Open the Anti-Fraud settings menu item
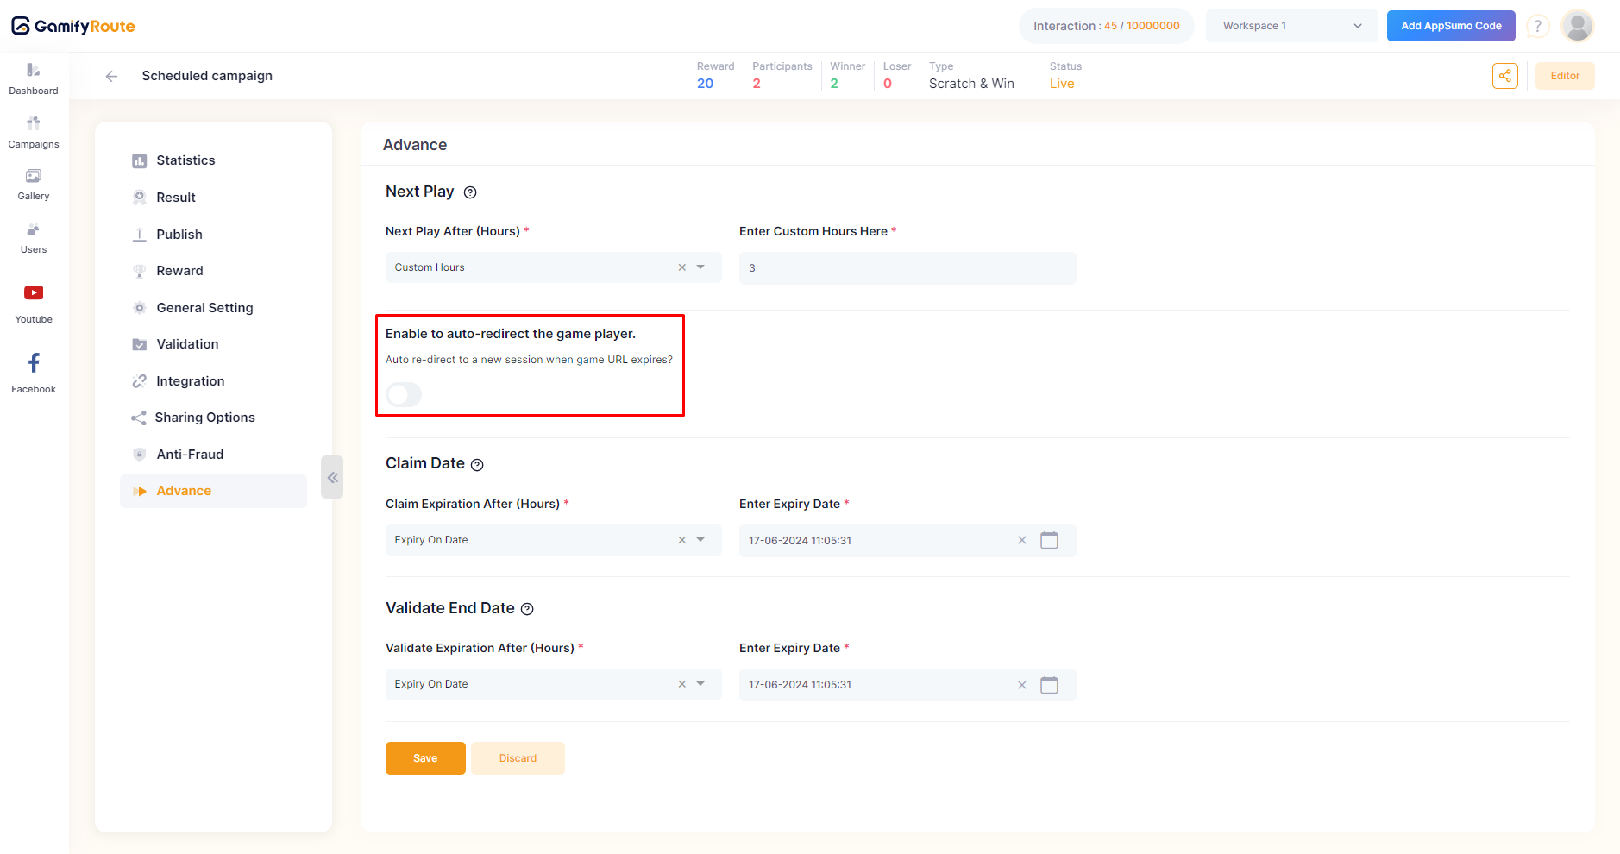This screenshot has height=854, width=1620. tap(190, 455)
